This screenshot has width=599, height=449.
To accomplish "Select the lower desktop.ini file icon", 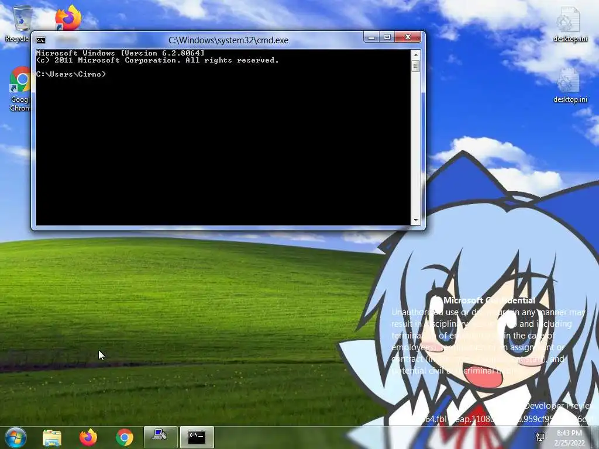I will 570,85.
